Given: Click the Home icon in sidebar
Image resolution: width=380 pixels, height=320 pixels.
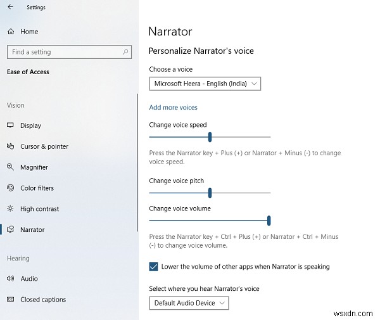Looking at the screenshot, I should click(x=10, y=31).
